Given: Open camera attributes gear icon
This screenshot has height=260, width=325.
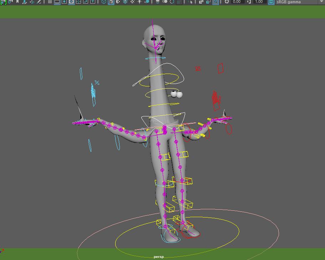Looking at the screenshot, I should 11,2.
